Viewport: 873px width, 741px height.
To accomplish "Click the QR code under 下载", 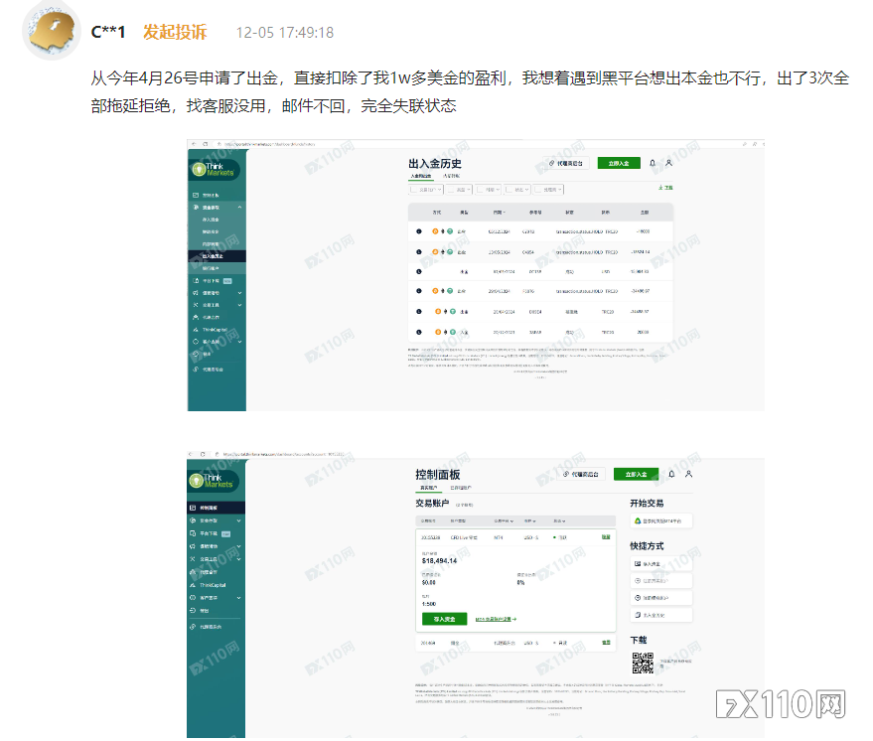I will [x=643, y=663].
